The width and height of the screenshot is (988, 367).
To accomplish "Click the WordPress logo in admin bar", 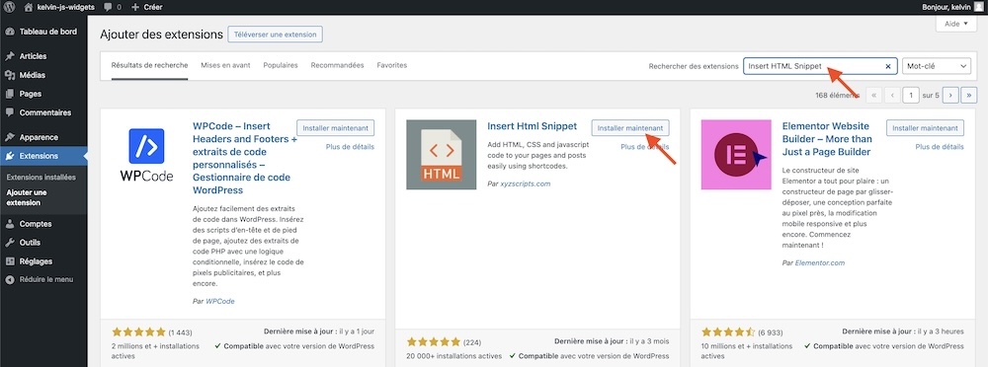I will click(10, 7).
